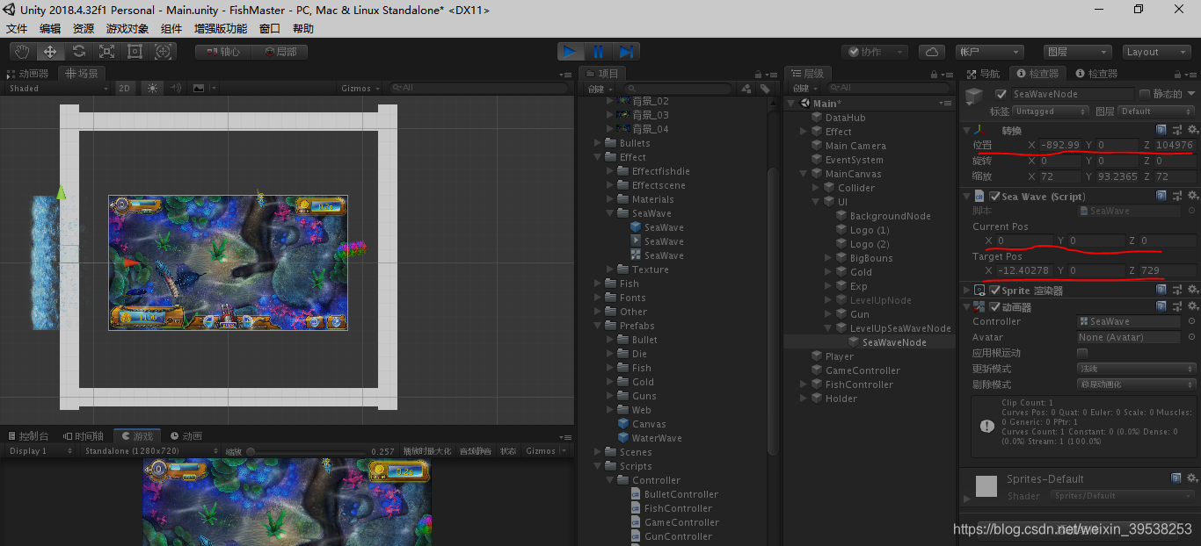Open Sprite renderer gear menu

coord(1192,290)
